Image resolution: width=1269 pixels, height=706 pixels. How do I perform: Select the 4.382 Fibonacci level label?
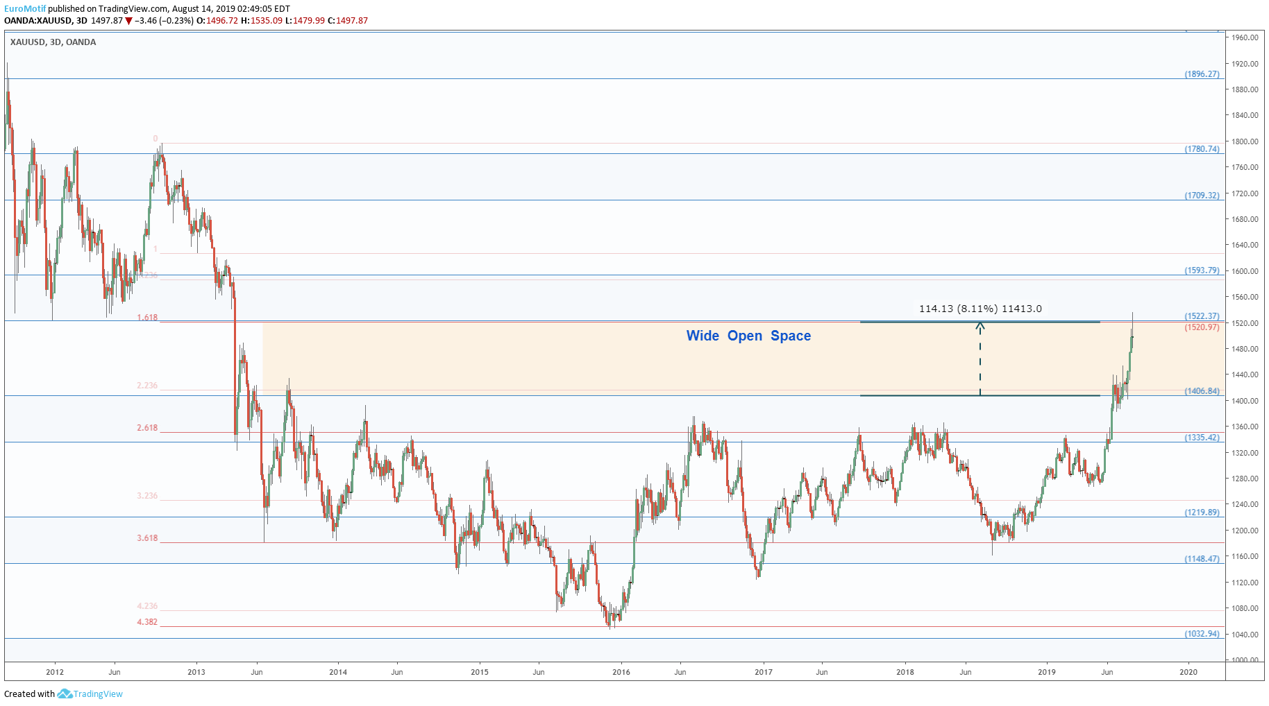click(x=147, y=622)
